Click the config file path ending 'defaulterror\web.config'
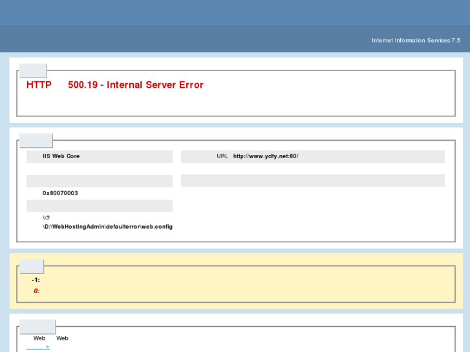The width and height of the screenshot is (470, 352). [107, 227]
